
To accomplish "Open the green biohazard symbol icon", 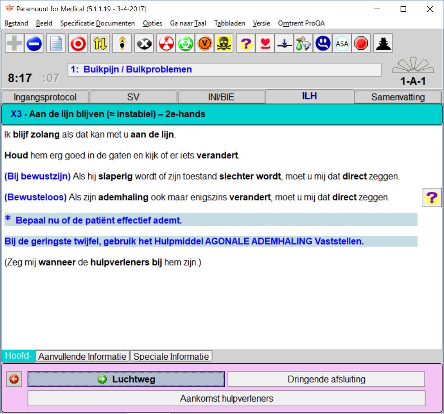I will [185, 43].
